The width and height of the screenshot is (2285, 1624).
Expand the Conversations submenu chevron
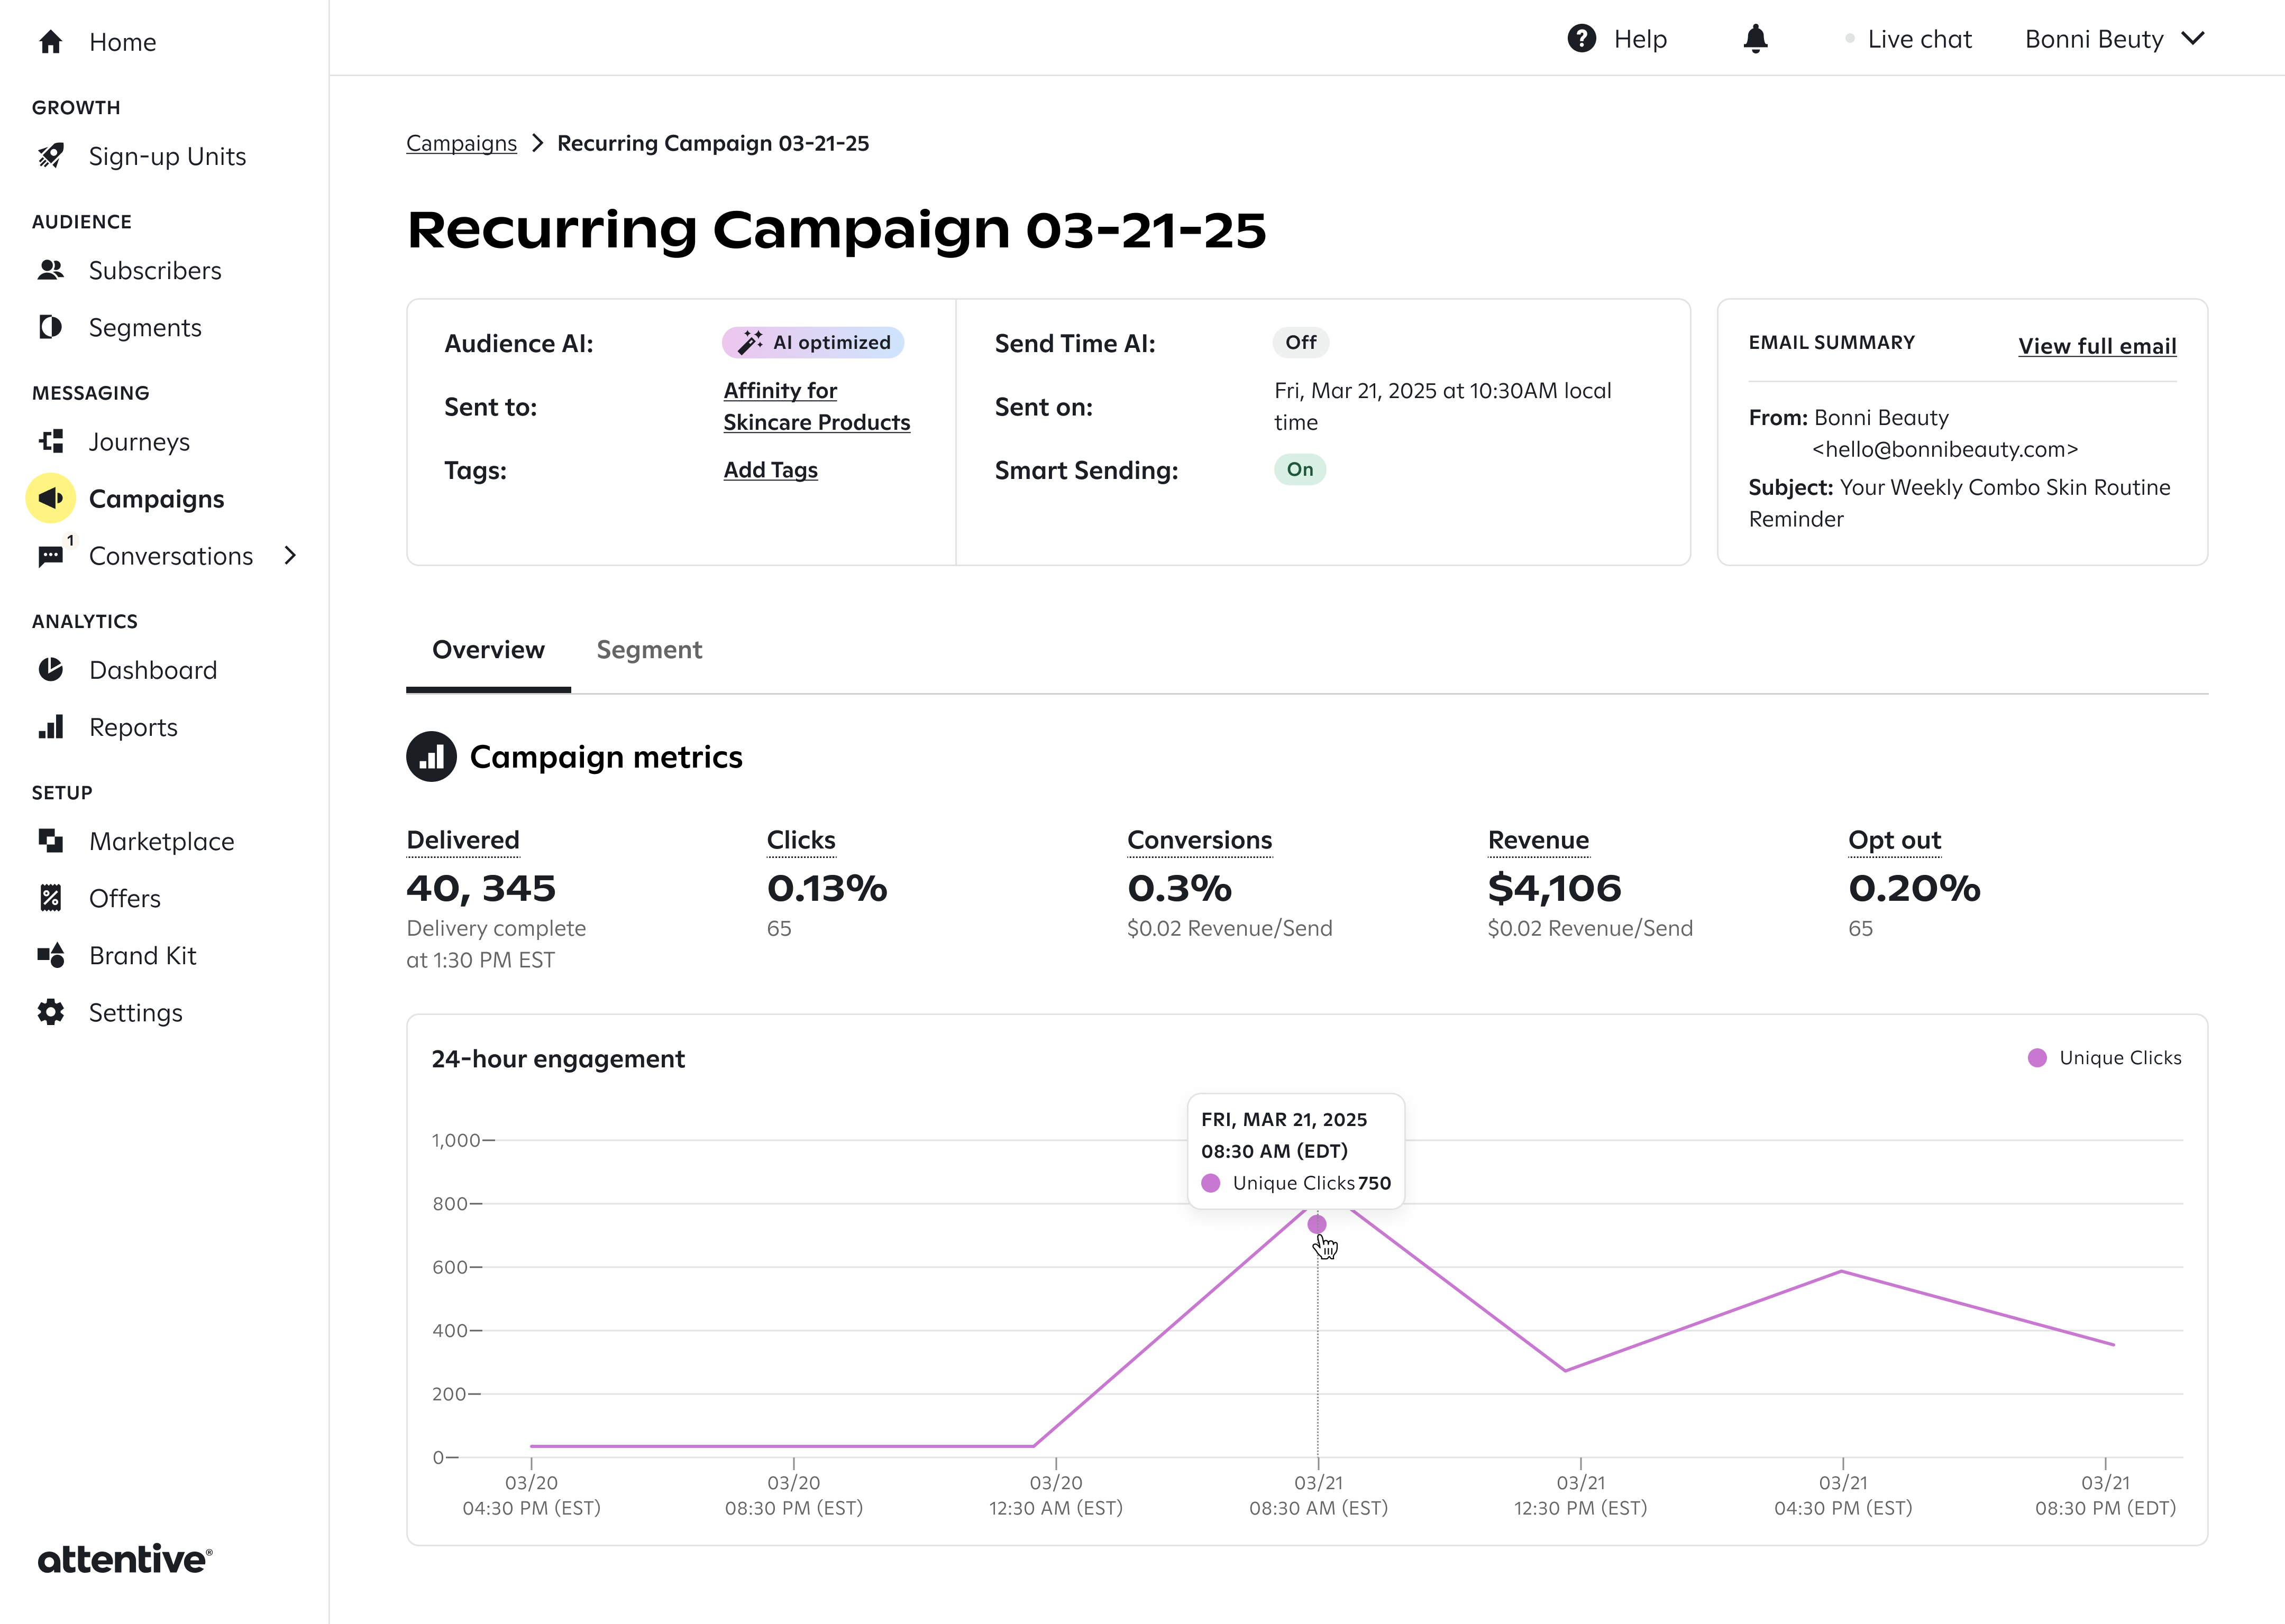290,555
